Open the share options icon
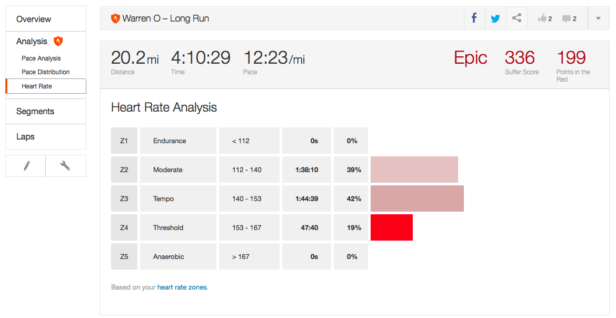 (x=517, y=18)
